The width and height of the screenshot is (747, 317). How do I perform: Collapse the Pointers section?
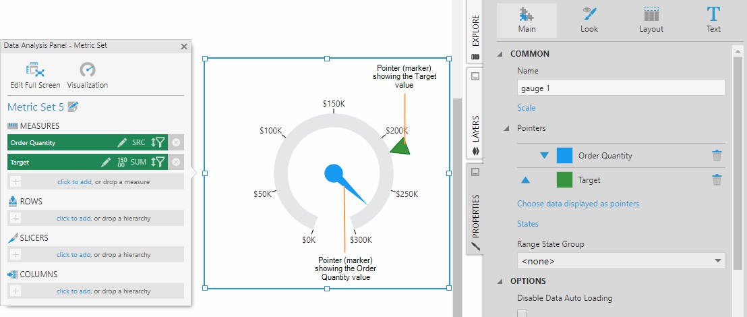506,128
